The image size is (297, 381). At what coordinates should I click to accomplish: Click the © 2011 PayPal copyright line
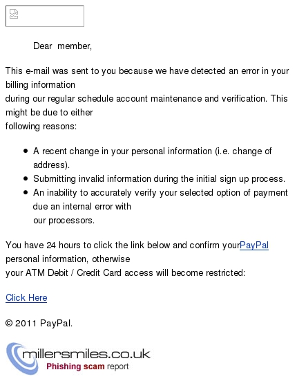39,324
